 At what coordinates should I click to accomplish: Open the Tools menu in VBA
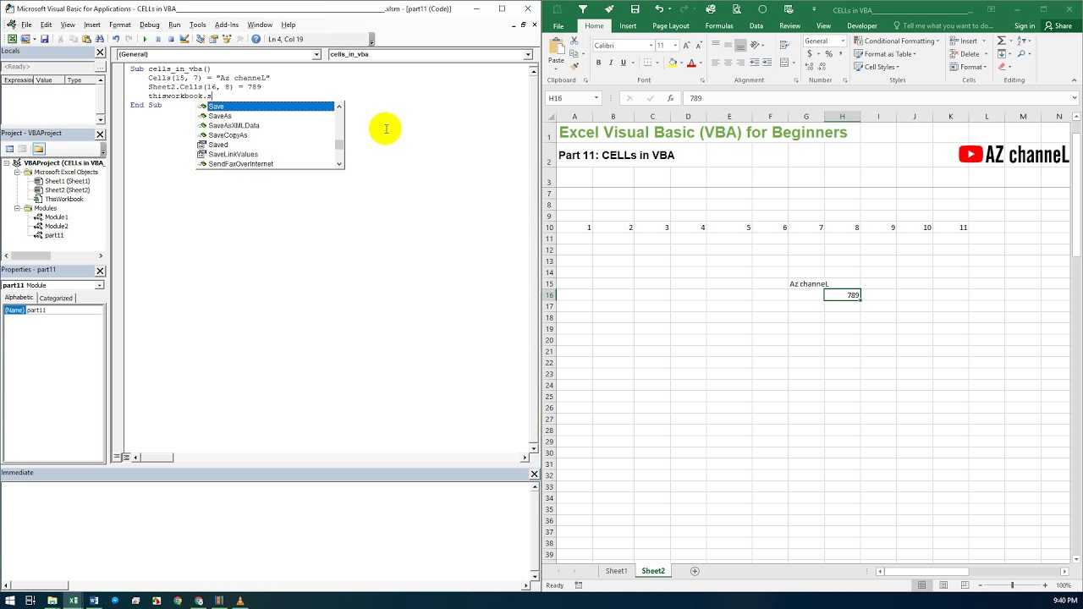197,25
